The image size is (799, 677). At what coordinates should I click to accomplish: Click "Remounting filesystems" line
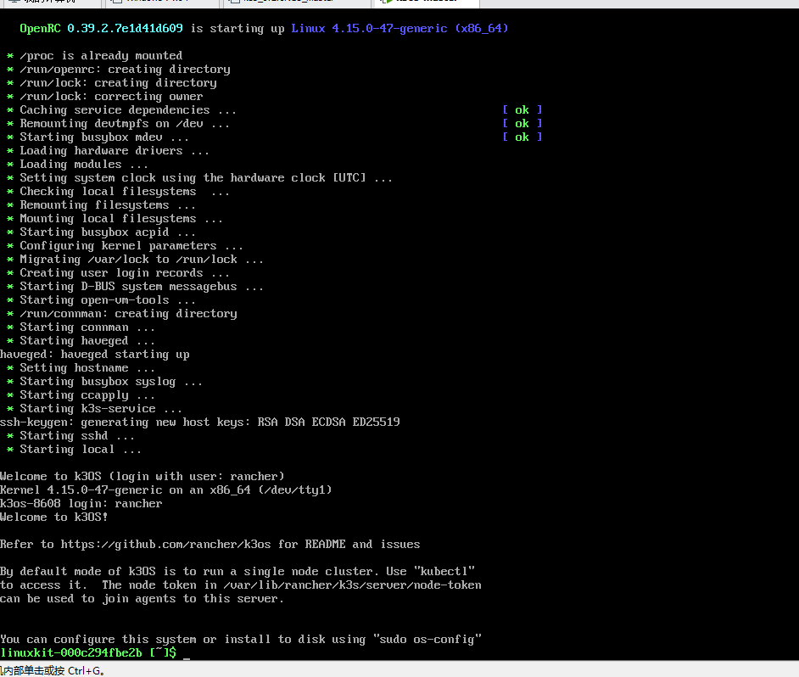click(101, 205)
